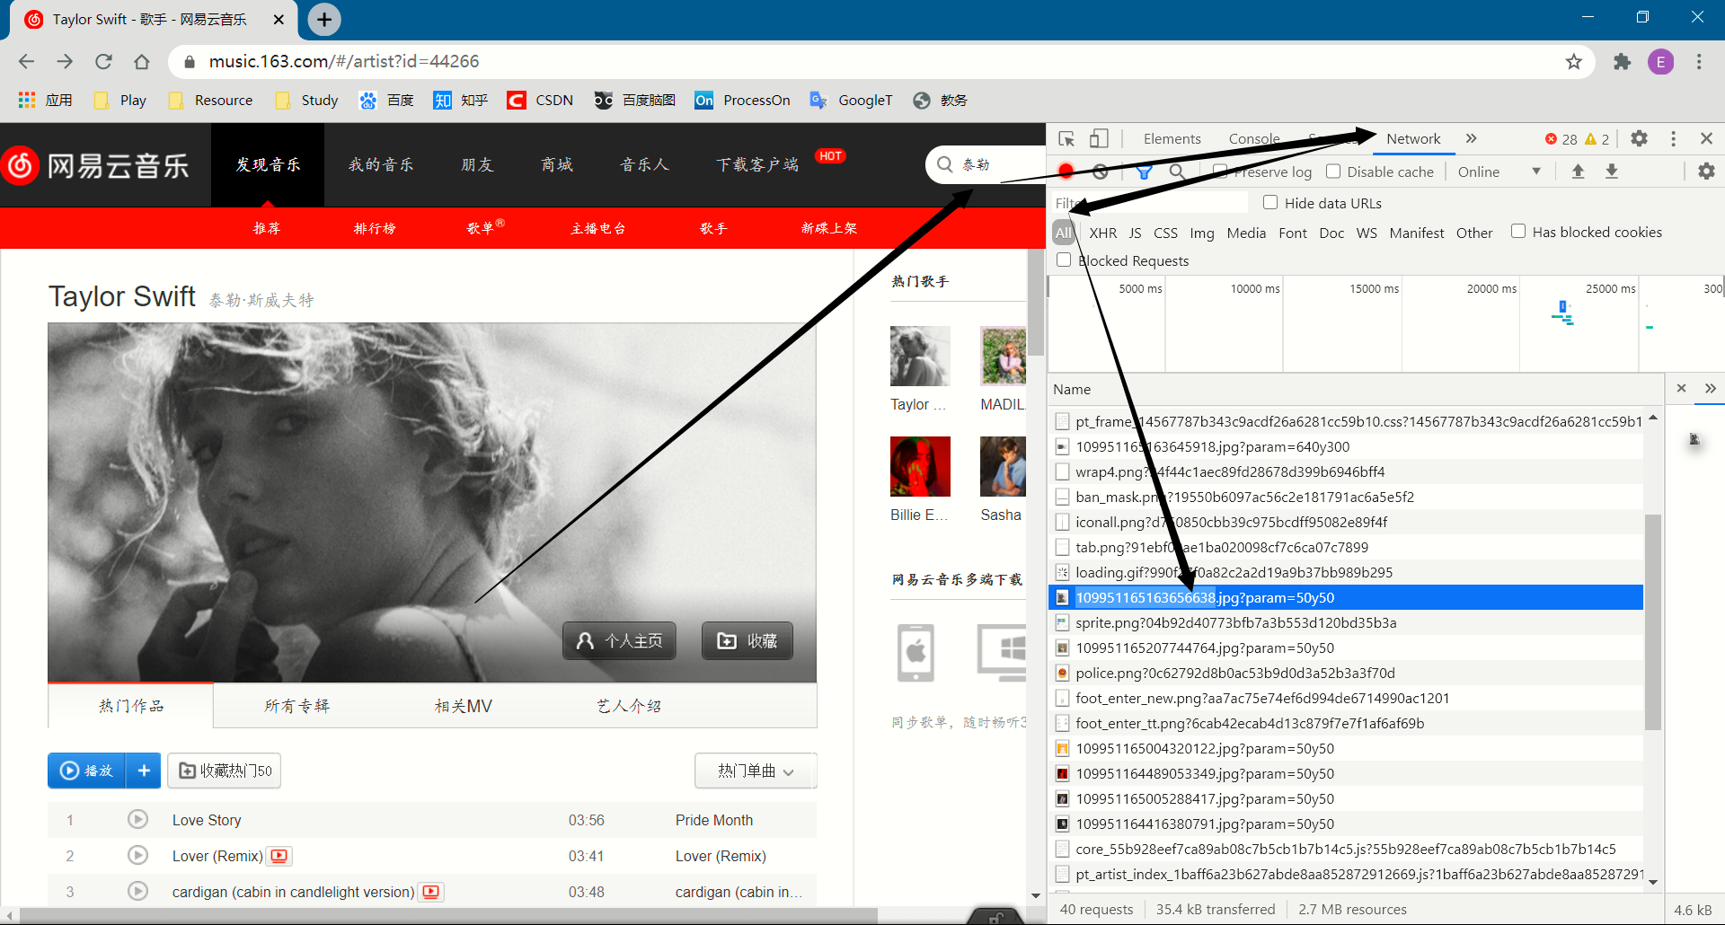Switch to the Network tab
Screen dimensions: 1725x925
1413,138
